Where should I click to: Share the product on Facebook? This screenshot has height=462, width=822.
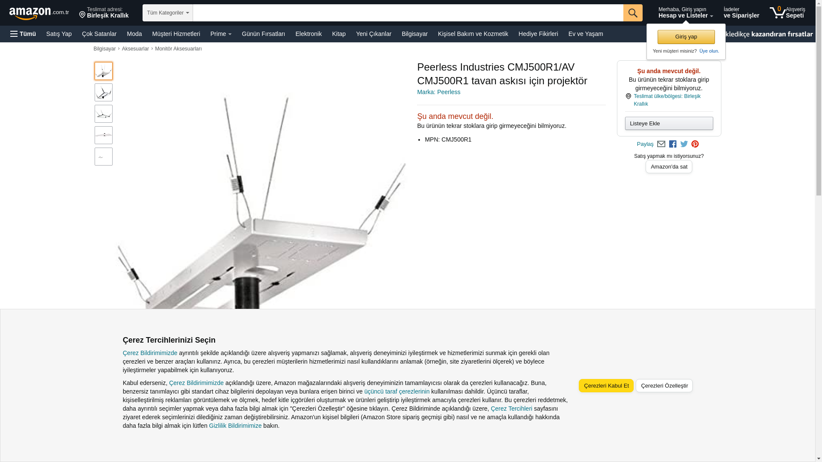[x=673, y=144]
